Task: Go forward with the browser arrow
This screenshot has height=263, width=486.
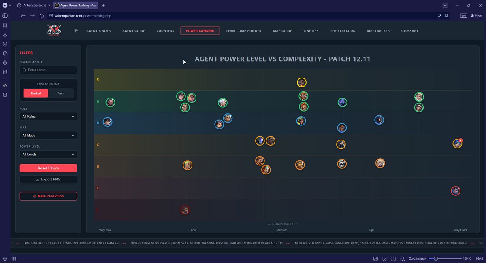Action: click(32, 16)
